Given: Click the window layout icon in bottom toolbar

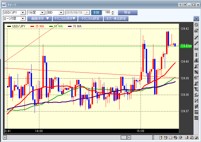Looking at the screenshot, I should tap(166, 138).
